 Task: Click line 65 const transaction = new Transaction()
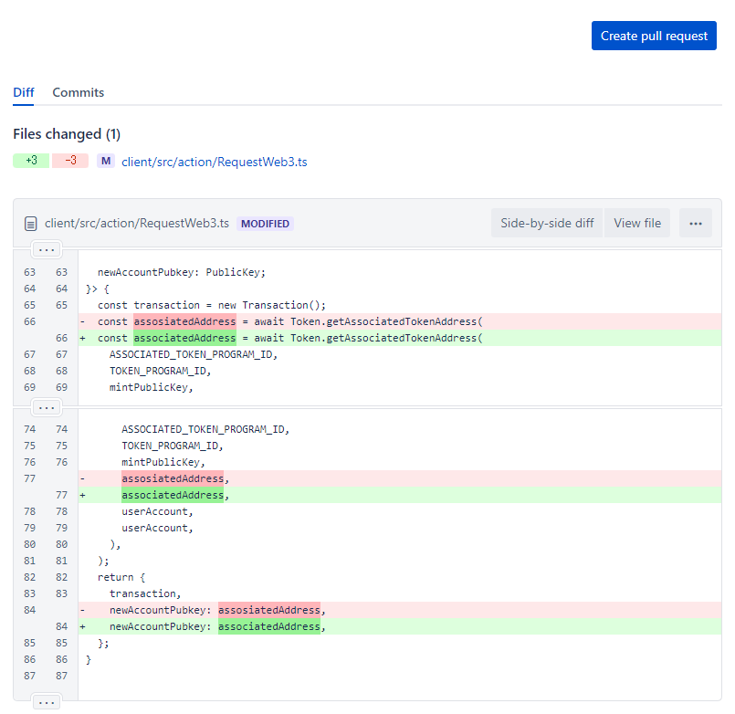click(x=212, y=305)
